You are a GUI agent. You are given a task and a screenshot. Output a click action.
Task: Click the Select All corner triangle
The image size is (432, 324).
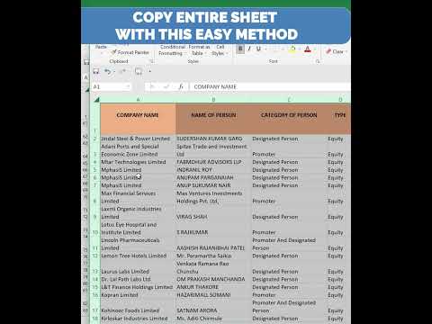point(96,99)
